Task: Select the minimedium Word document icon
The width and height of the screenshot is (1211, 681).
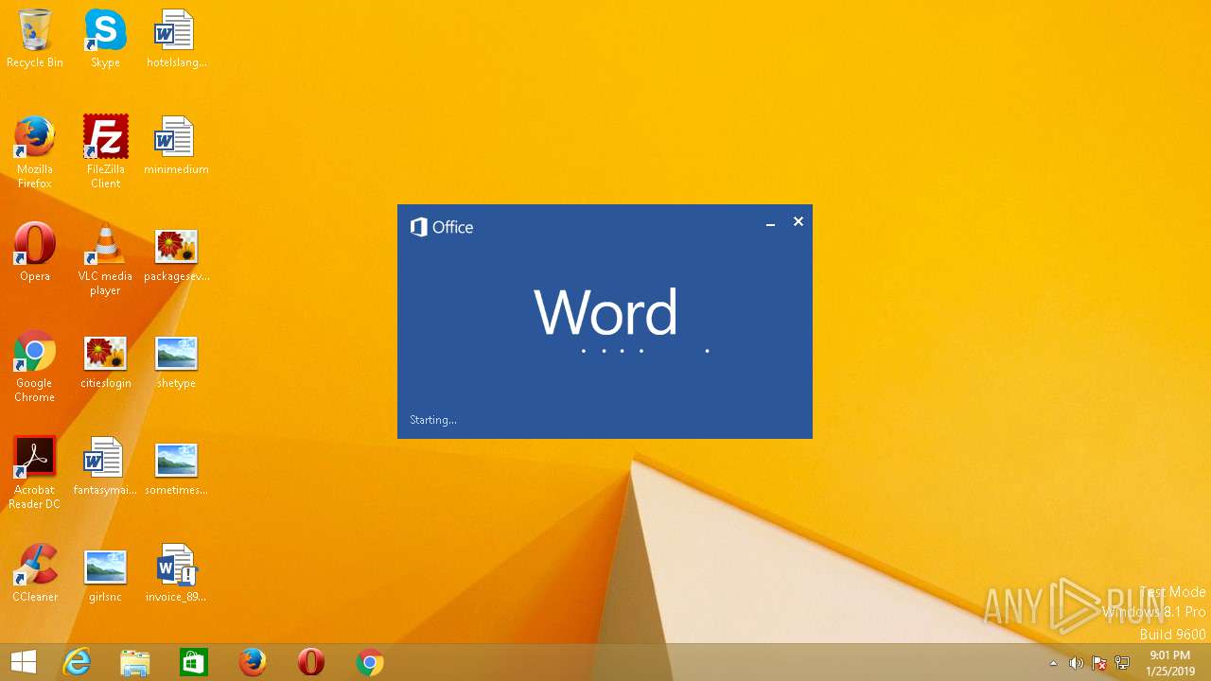Action: [176, 146]
